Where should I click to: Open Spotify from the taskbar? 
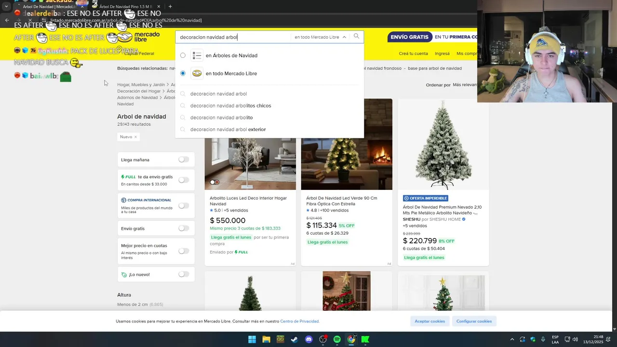pos(337,339)
